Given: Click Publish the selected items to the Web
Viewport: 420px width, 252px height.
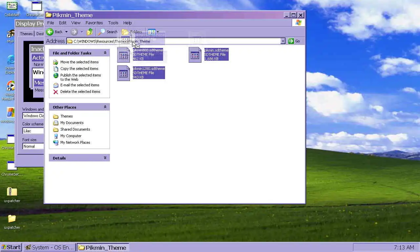Looking at the screenshot, I should [81, 77].
